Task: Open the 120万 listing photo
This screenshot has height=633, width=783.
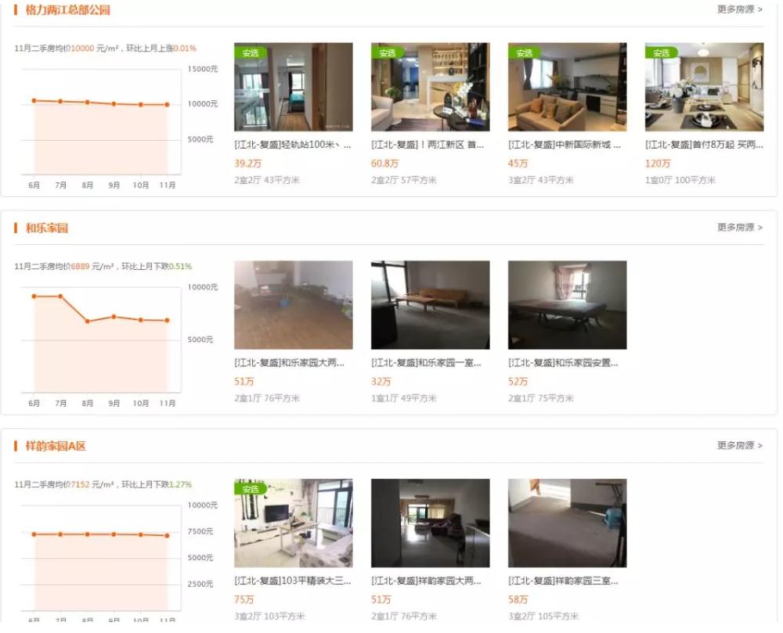Action: 704,87
